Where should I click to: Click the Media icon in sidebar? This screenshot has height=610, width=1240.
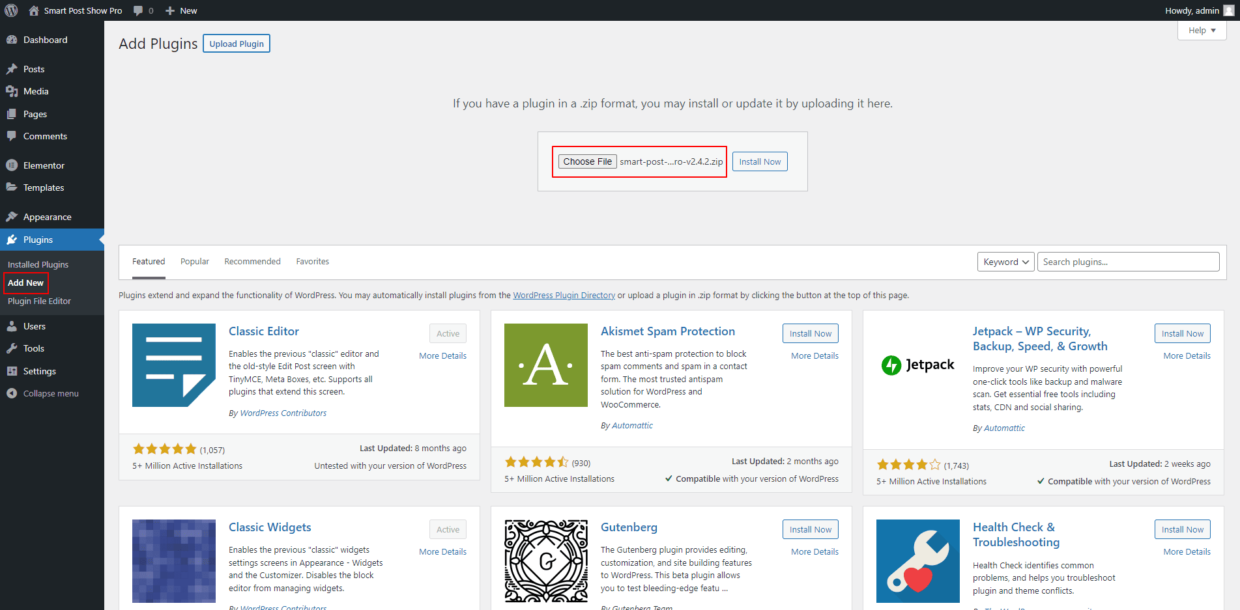(x=12, y=91)
